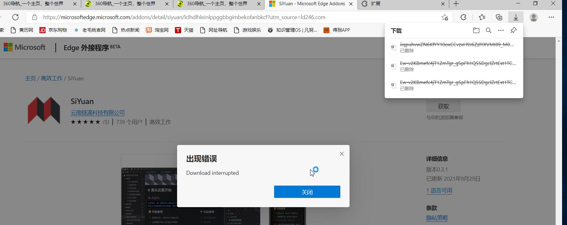
Task: Click the page scrollbar up arrow
Action: (x=559, y=41)
